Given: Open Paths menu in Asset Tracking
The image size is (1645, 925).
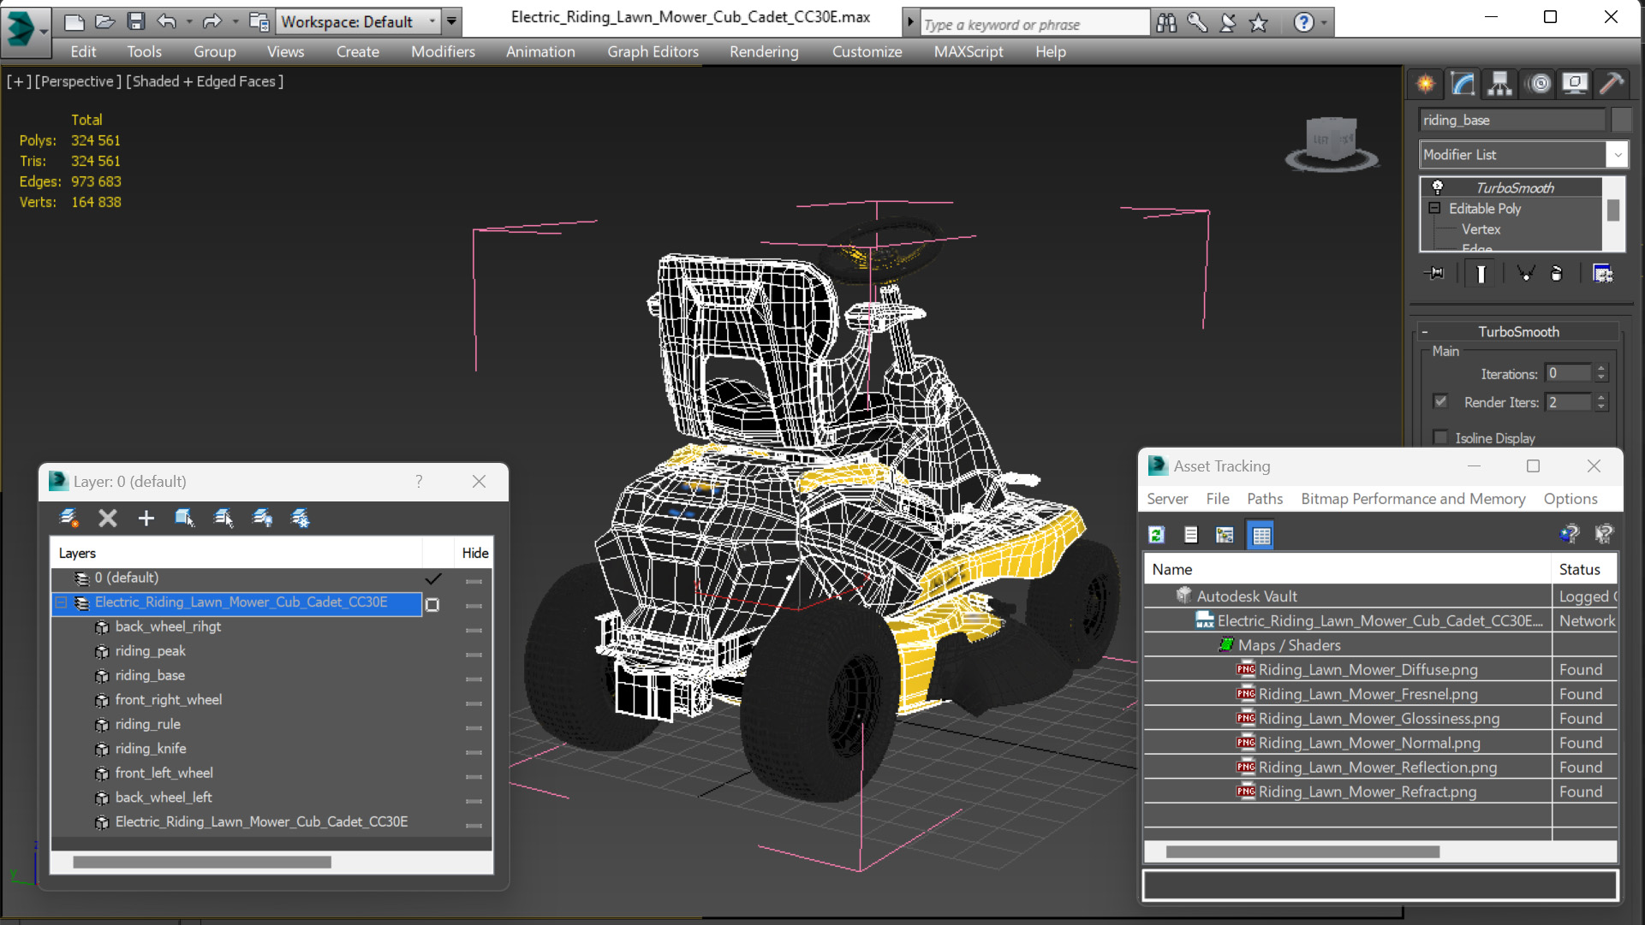Looking at the screenshot, I should coord(1264,499).
